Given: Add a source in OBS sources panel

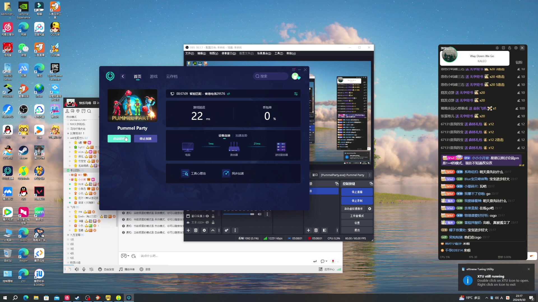Looking at the screenshot, I should pyautogui.click(x=188, y=230).
